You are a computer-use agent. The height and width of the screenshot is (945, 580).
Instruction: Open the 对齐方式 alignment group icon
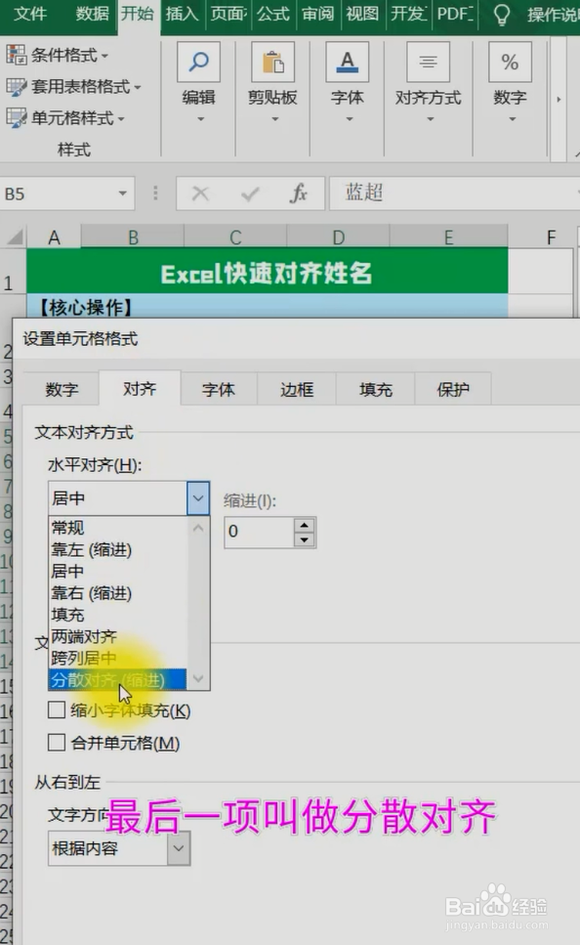pos(429,63)
